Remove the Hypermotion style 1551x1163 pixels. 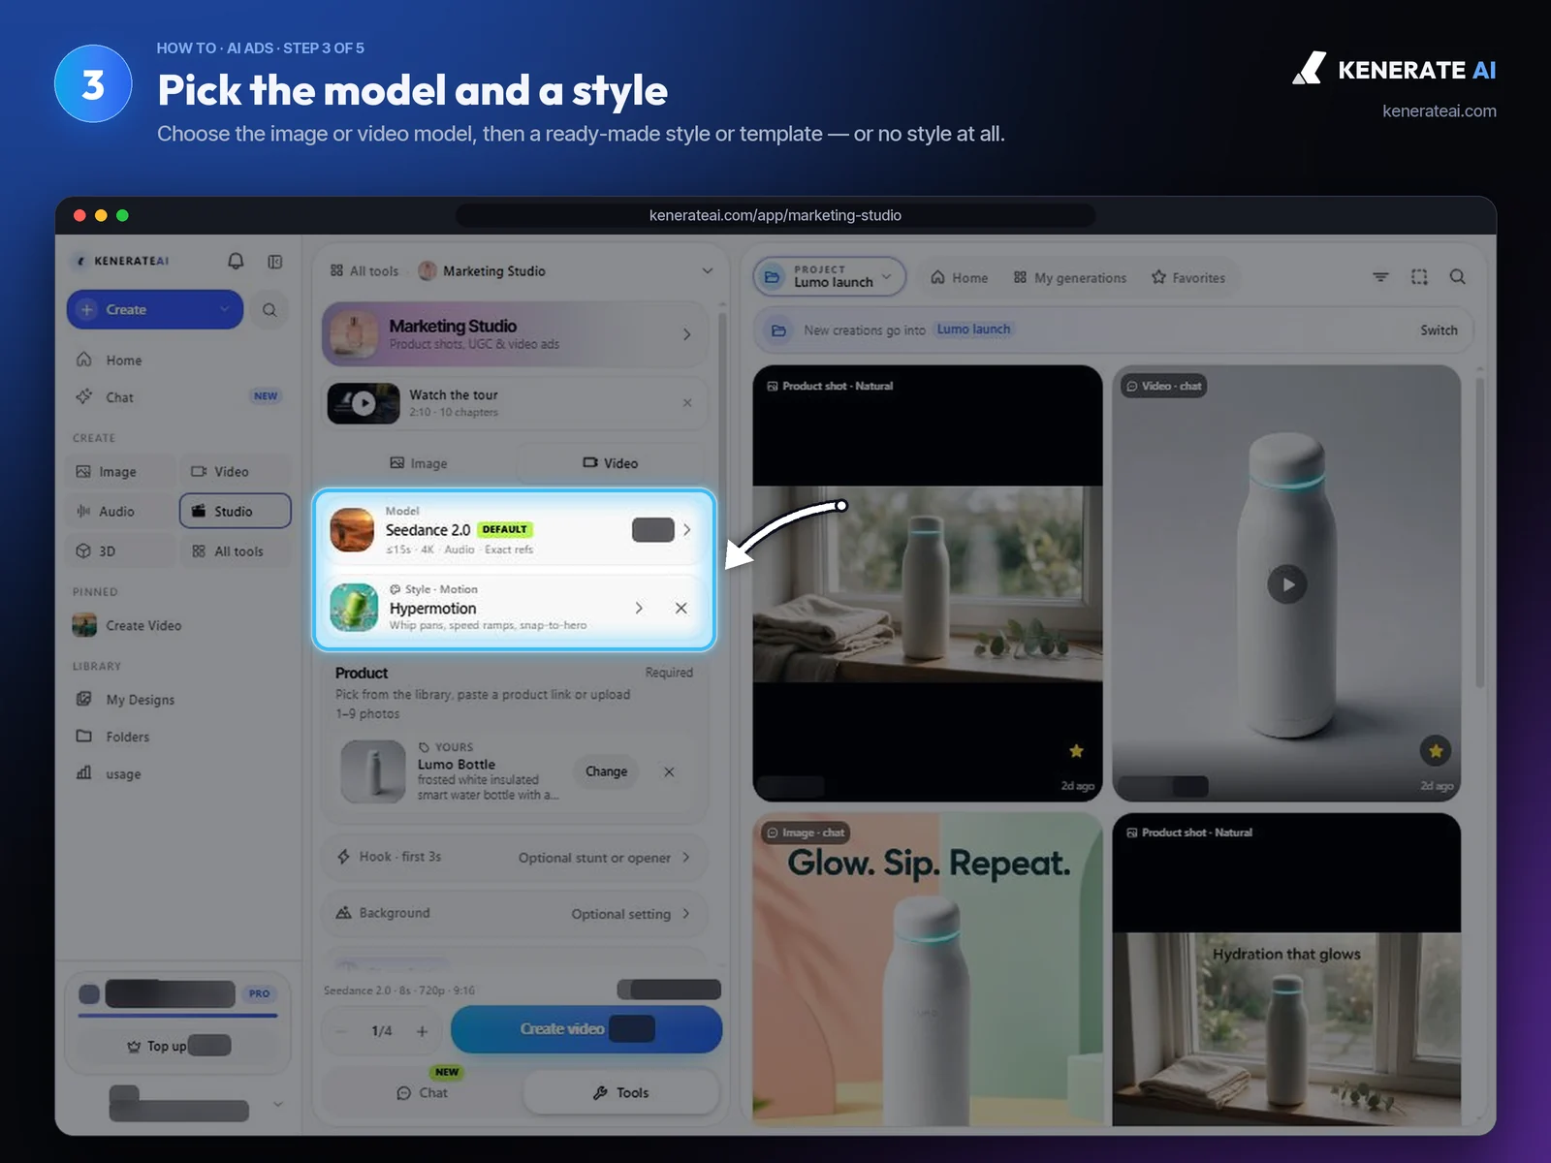[681, 609]
